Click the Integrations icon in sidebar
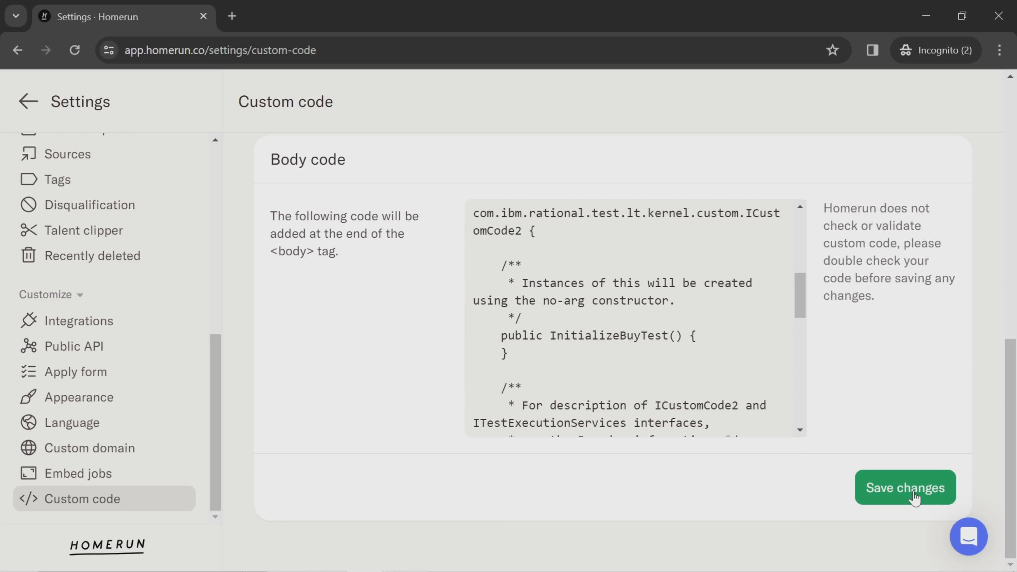Screen dimensions: 1017x572 (28, 321)
